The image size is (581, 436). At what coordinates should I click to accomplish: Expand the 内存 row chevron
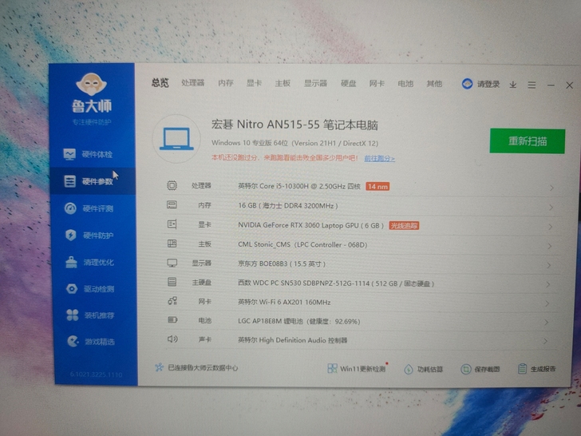551,208
